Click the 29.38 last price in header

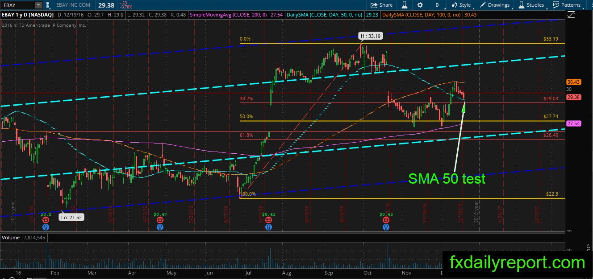106,5
